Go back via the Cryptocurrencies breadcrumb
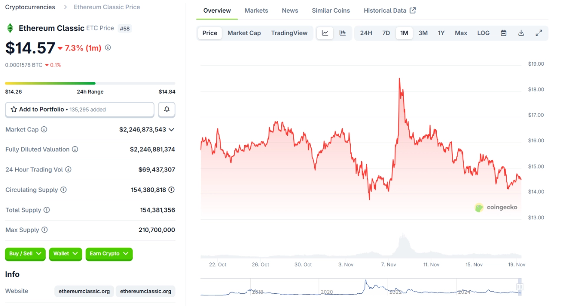 tap(30, 7)
